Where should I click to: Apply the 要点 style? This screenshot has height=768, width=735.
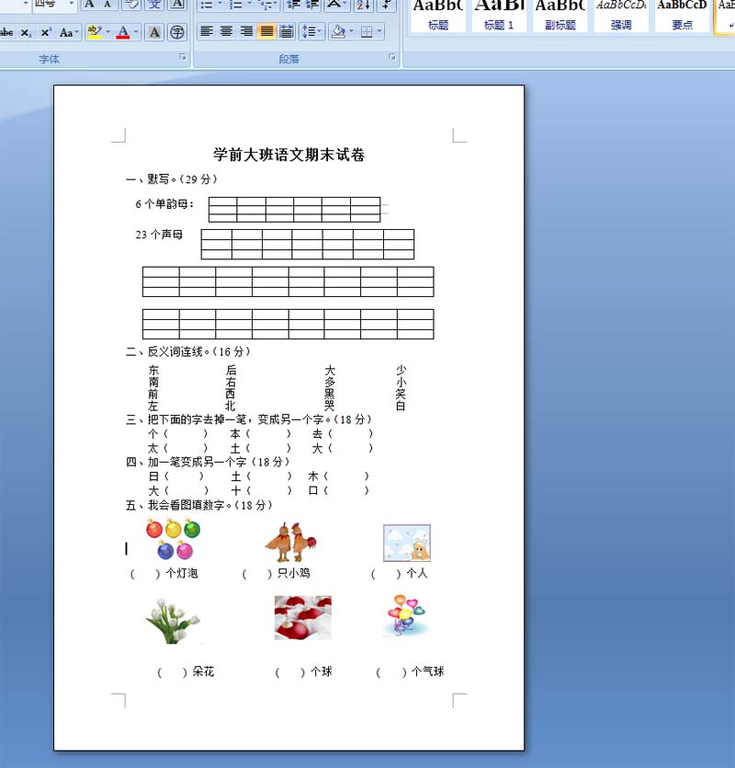tap(682, 16)
